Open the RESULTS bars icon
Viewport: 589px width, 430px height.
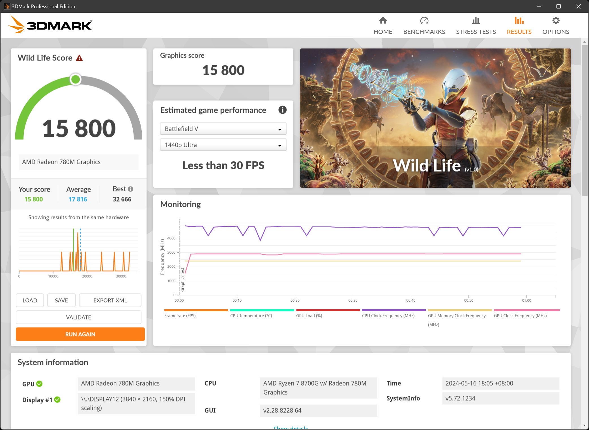click(519, 20)
